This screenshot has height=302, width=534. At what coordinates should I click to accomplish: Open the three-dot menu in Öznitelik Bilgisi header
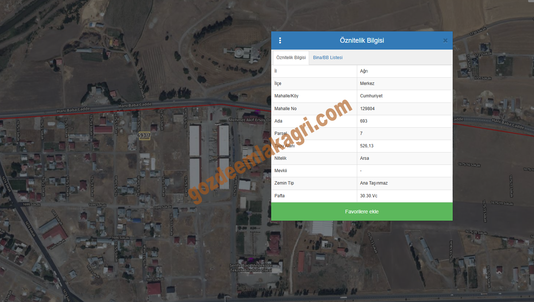tap(280, 40)
